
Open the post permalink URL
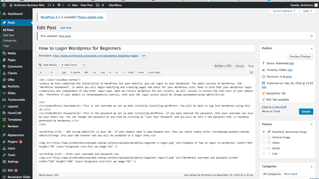(x=96, y=56)
